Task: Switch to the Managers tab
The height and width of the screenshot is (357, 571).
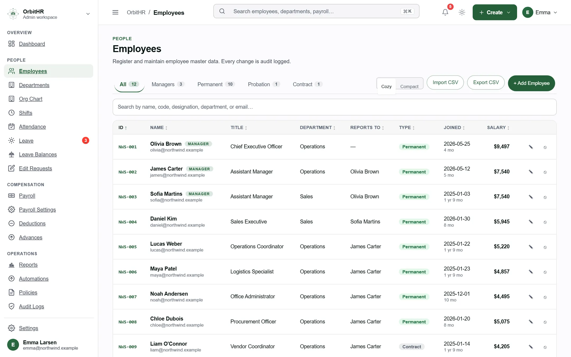Action: coord(168,84)
